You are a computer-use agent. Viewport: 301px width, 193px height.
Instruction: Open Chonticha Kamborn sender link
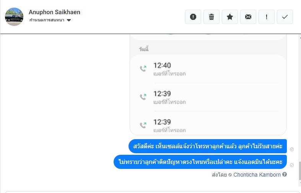point(257,175)
